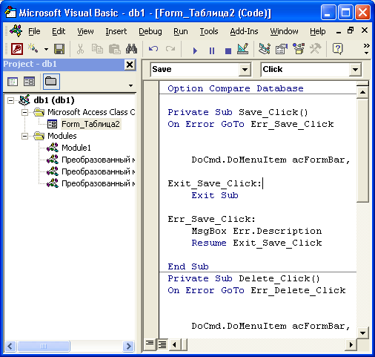Click the Run Sub play button
The height and width of the screenshot is (357, 375).
click(195, 50)
